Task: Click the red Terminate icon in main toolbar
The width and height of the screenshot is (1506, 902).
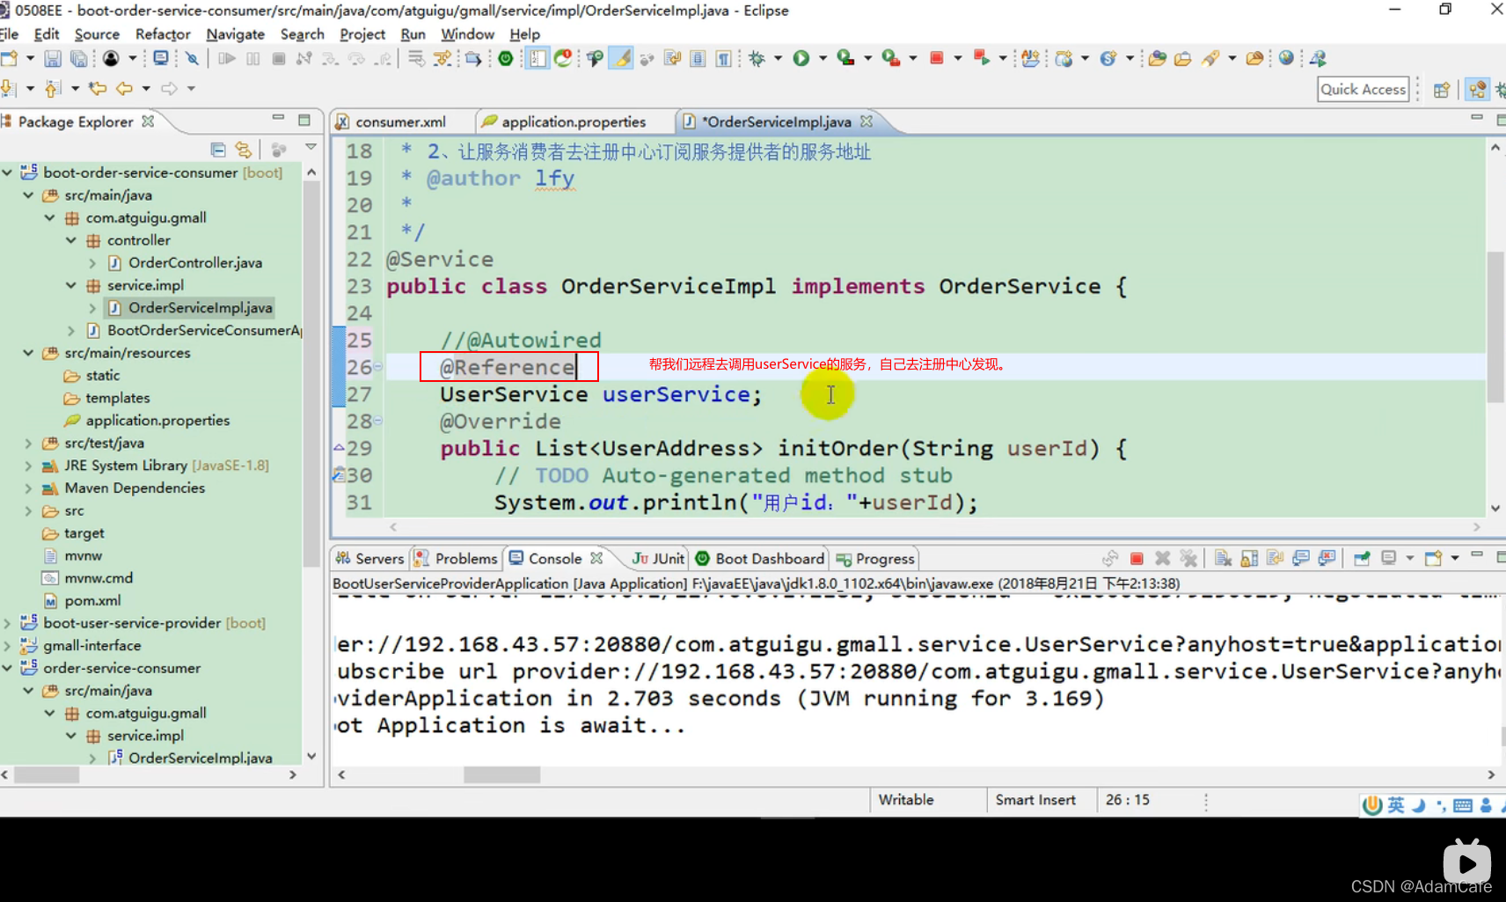Action: click(x=937, y=59)
